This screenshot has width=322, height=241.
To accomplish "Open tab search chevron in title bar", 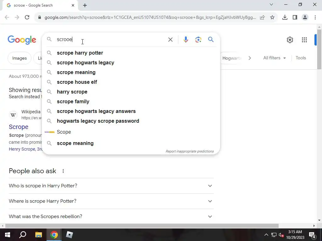I will point(271,4).
